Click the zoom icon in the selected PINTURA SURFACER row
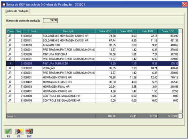Viewport: 188px width, 139px height. 10,63
